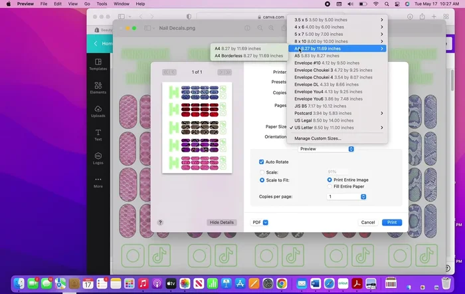
Task: Open the Copies per page dropdown
Action: tap(346, 197)
